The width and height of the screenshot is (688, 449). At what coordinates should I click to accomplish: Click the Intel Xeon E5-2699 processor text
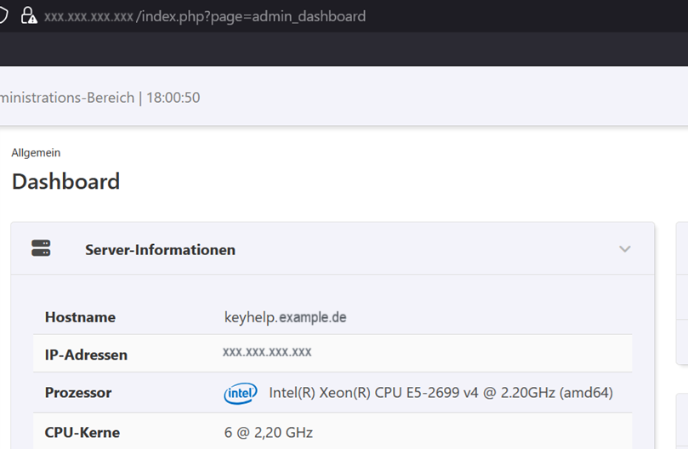click(x=441, y=393)
